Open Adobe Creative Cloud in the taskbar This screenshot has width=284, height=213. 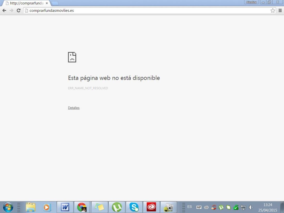tap(151, 207)
